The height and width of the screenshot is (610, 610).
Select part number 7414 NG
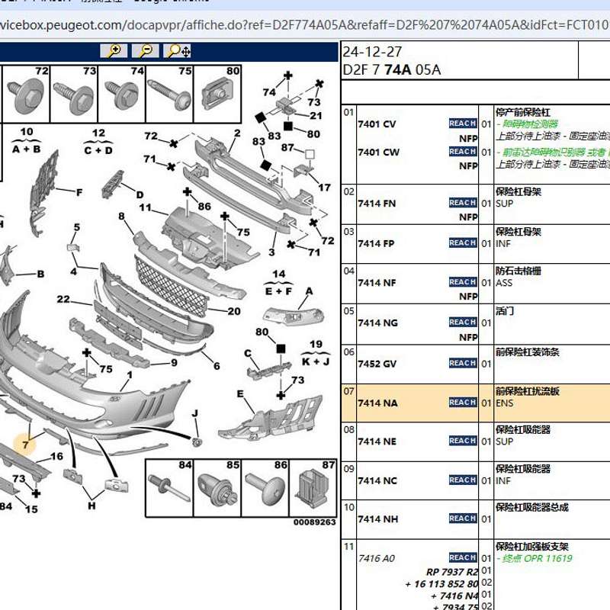pos(377,323)
